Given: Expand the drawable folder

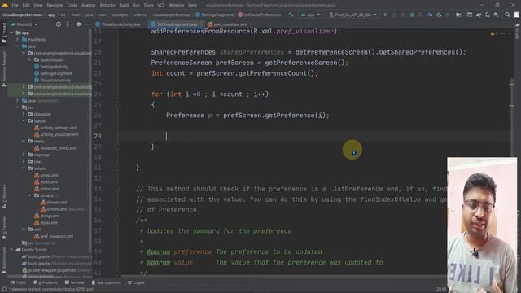Looking at the screenshot, I should 24,114.
